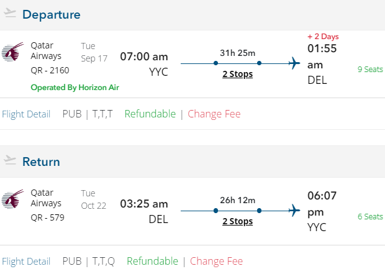Image resolution: width=385 pixels, height=274 pixels.
Task: Expand the 2 Stops info for departure
Action: 237,74
